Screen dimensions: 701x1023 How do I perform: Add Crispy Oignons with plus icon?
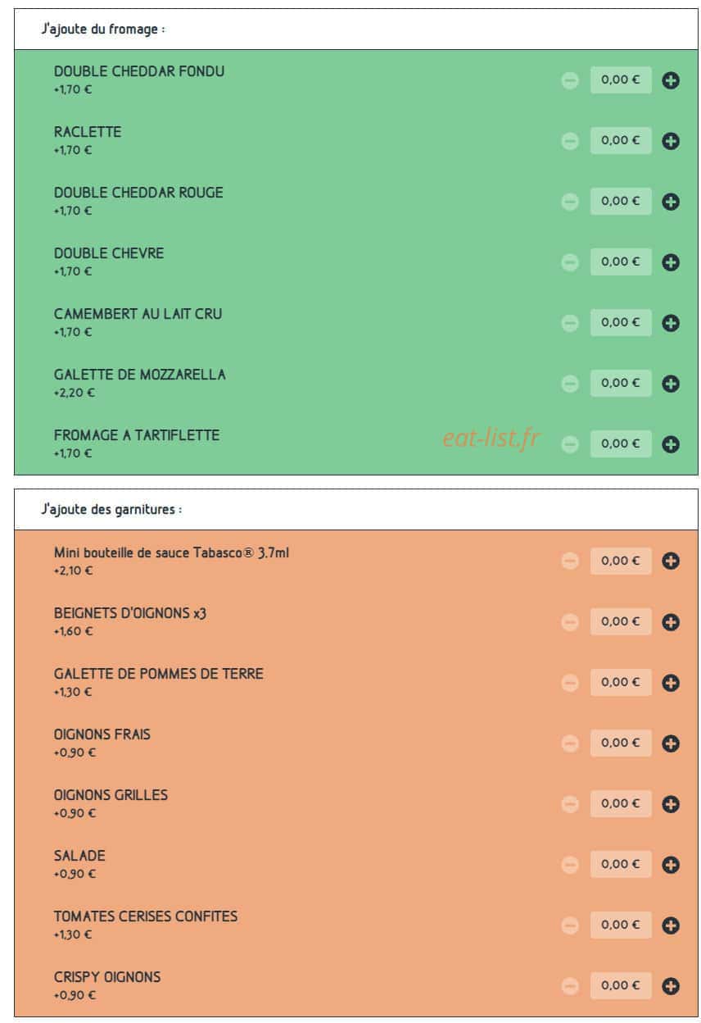tap(671, 986)
